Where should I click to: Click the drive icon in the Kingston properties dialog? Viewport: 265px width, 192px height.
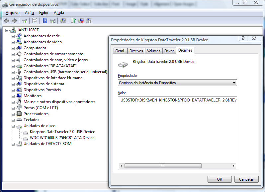(x=123, y=65)
